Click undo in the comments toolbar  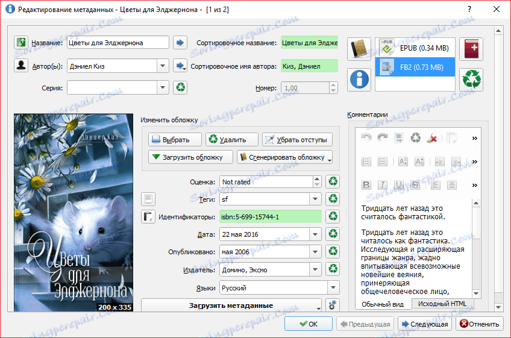[366, 138]
